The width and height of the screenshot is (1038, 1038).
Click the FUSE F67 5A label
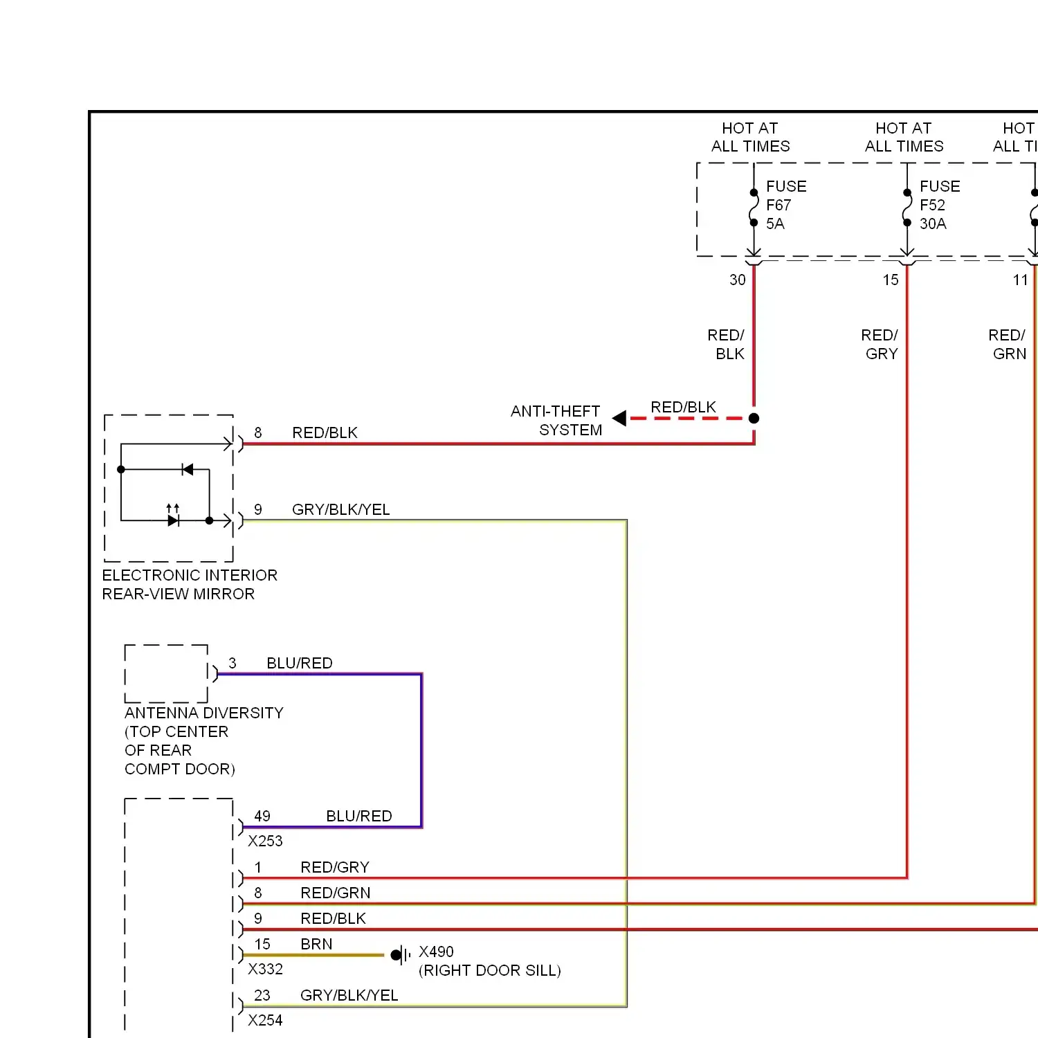coord(786,205)
